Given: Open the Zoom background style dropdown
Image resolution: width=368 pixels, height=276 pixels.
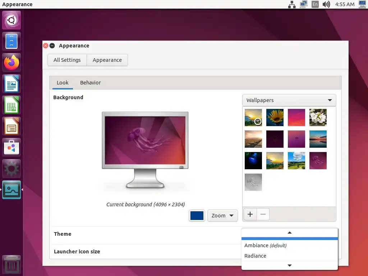Looking at the screenshot, I should 222,216.
